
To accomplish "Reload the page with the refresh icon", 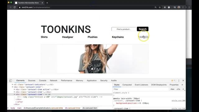I will pyautogui.click(x=15, y=7).
